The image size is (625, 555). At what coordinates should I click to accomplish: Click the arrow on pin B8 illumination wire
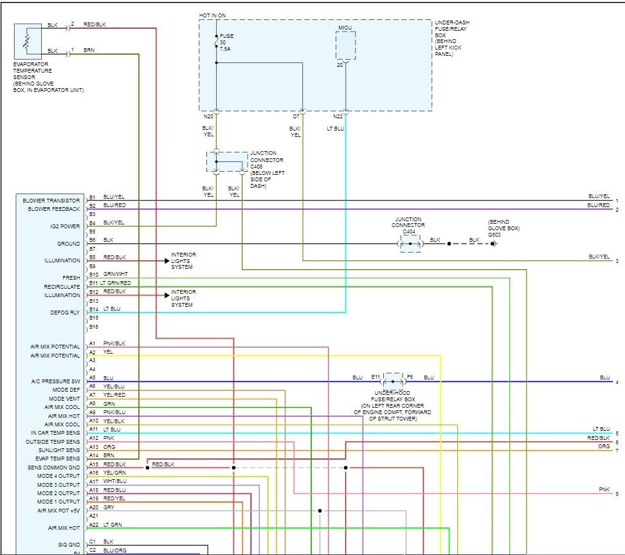coord(166,261)
